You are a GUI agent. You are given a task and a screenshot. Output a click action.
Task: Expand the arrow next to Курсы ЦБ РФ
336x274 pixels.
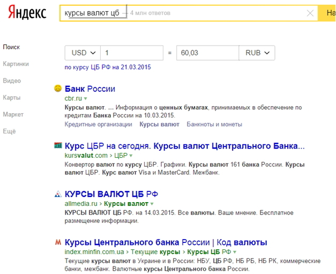[235, 252]
